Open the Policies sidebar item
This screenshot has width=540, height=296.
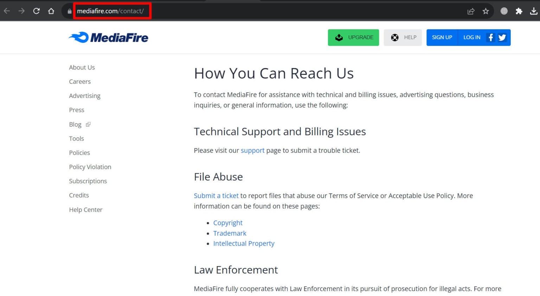pyautogui.click(x=79, y=153)
